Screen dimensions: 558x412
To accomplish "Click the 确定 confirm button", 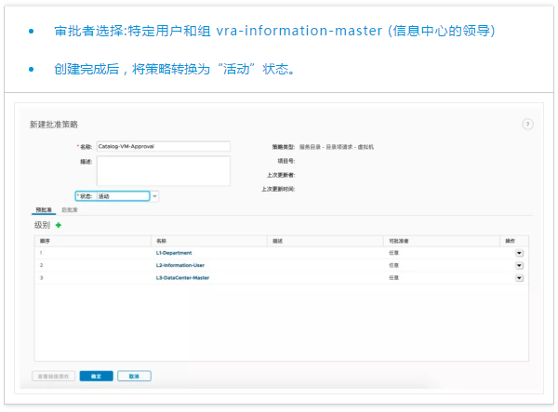I will click(96, 376).
